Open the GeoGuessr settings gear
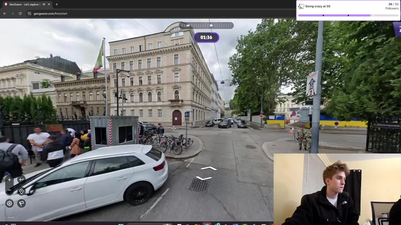The height and width of the screenshot is (225, 401). coord(9,203)
